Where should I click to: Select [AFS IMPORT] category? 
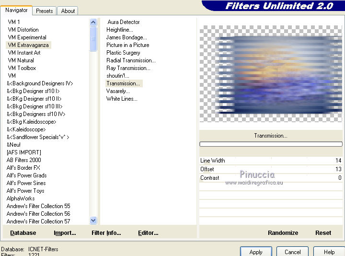tap(24, 152)
